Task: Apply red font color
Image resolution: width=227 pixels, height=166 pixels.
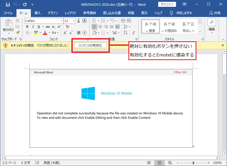Action: click(45, 33)
